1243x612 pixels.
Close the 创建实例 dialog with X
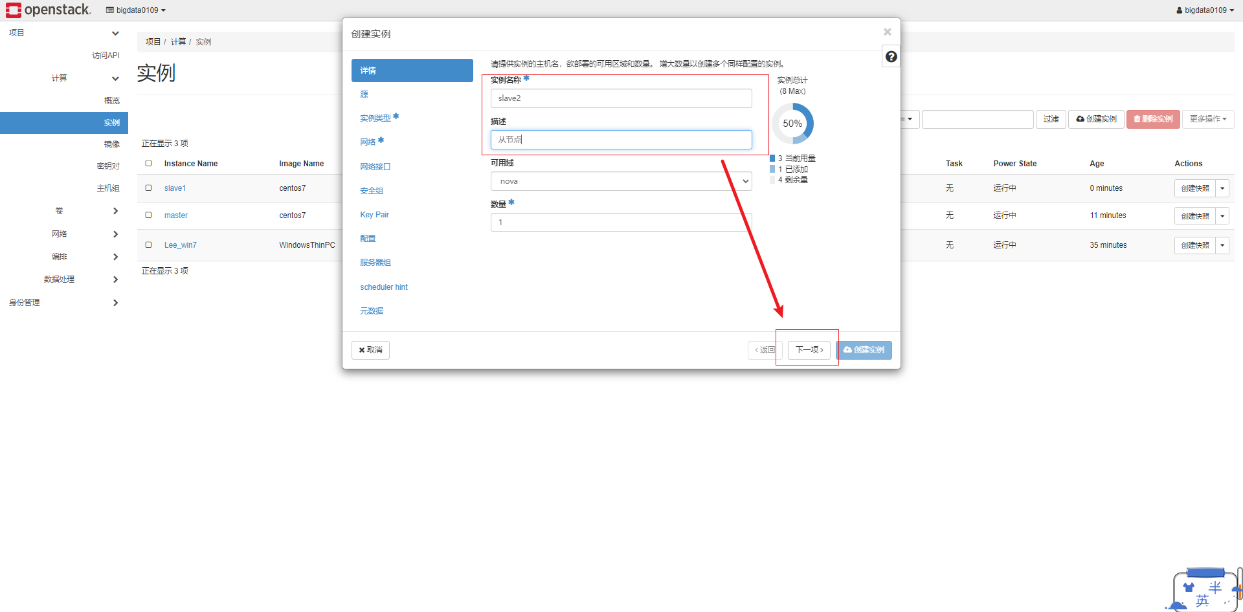tap(888, 32)
